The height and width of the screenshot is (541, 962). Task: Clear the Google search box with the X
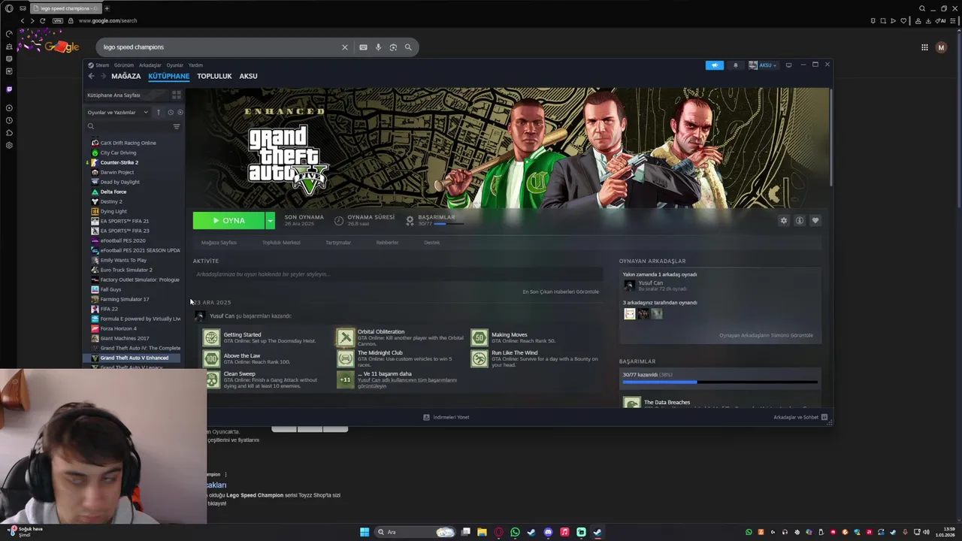(x=345, y=47)
